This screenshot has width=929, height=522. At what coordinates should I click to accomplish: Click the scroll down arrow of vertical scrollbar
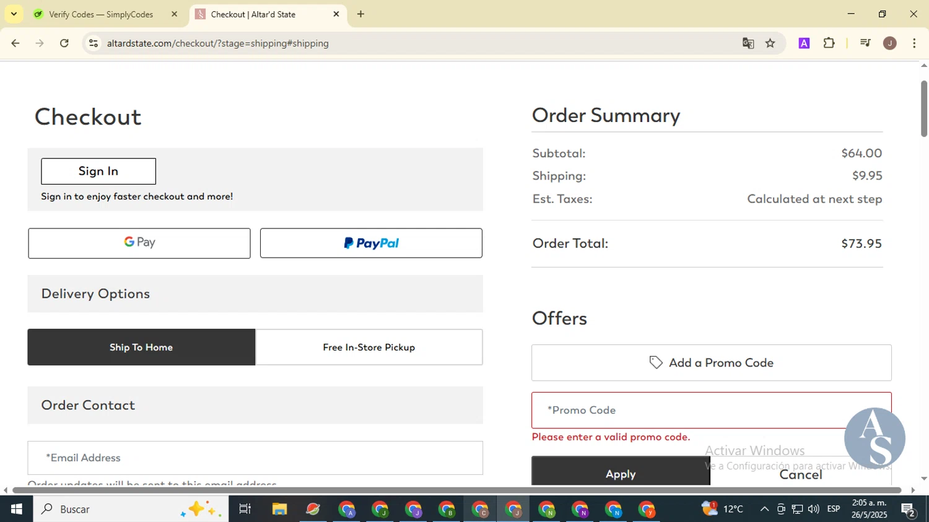pos(923,479)
